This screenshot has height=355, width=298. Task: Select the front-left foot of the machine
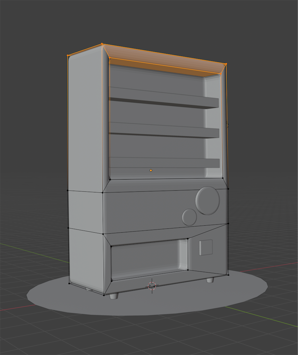pos(114,296)
